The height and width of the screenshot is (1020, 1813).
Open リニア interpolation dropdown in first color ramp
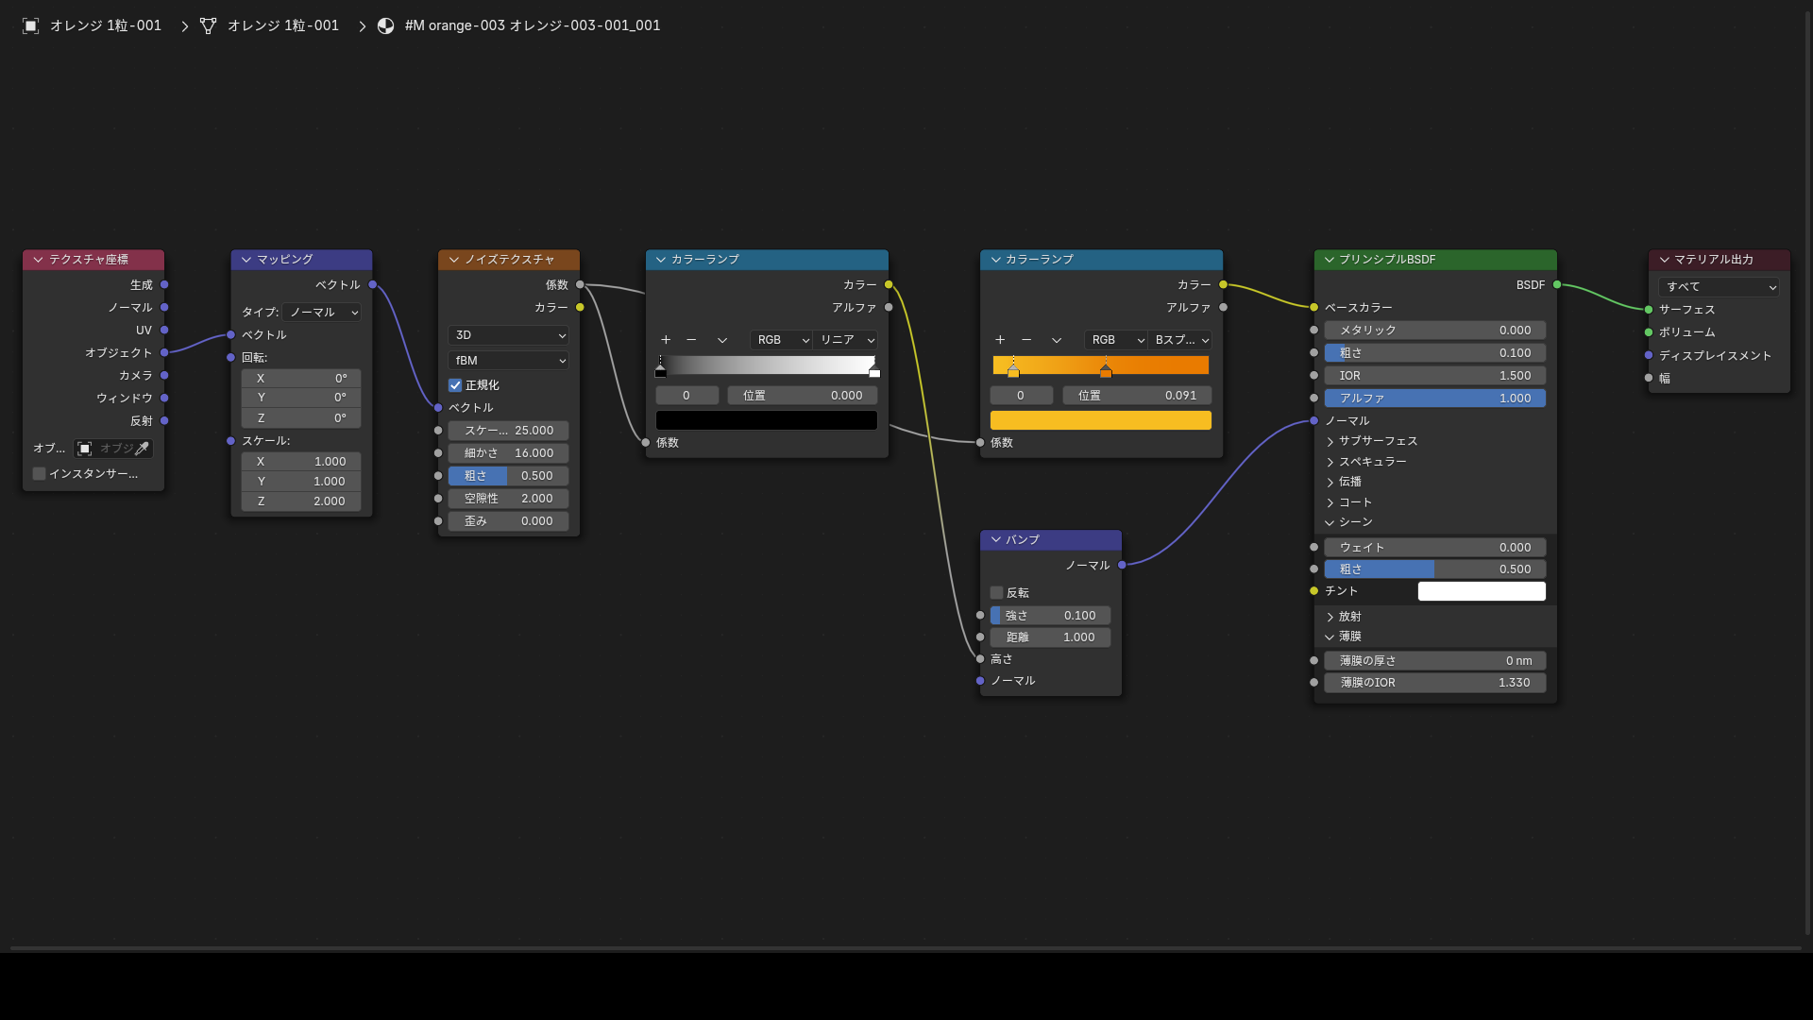tap(846, 340)
